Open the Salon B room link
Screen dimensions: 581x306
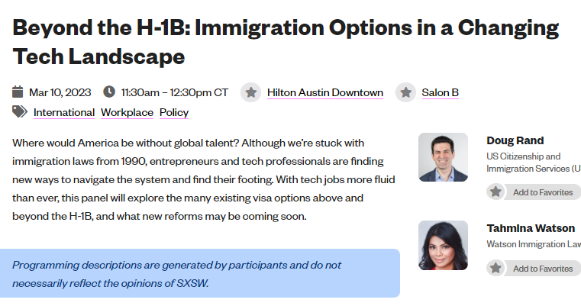[x=440, y=92]
